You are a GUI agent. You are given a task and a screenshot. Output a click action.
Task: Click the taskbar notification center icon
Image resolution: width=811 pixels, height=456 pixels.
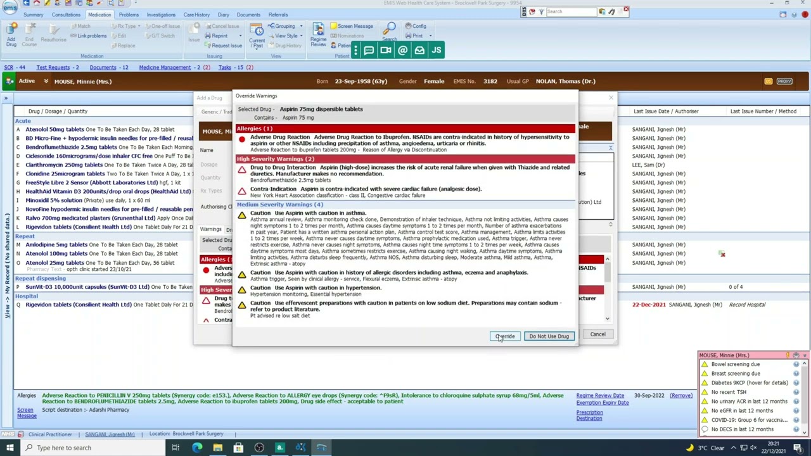[799, 448]
